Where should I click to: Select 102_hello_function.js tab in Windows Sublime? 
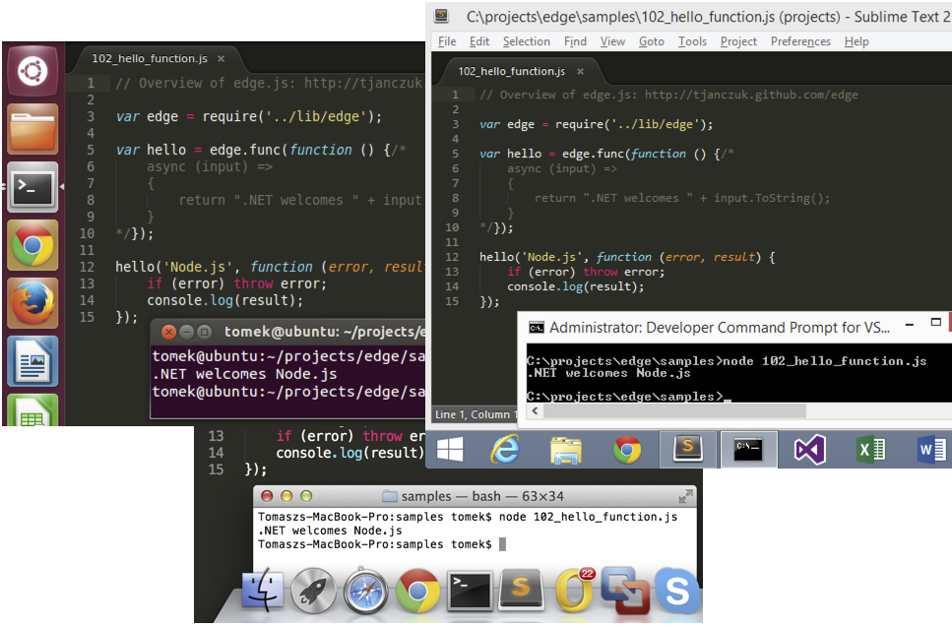(x=511, y=72)
